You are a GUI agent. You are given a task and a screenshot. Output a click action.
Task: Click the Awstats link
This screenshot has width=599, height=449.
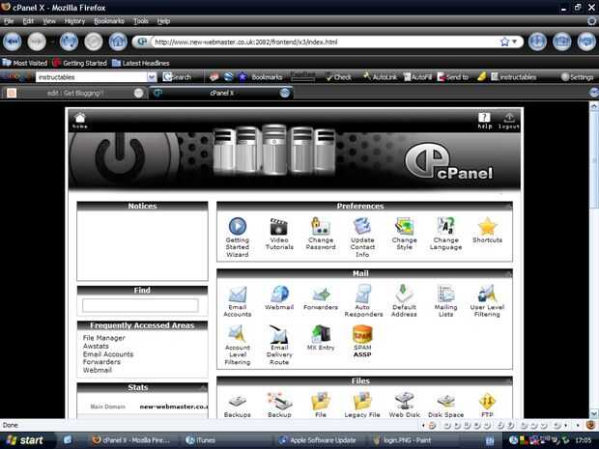pyautogui.click(x=96, y=346)
